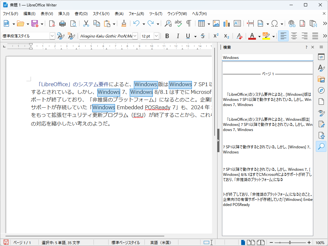The width and height of the screenshot is (328, 246).
Task: Toggle print preview icon
Action: [73, 23]
